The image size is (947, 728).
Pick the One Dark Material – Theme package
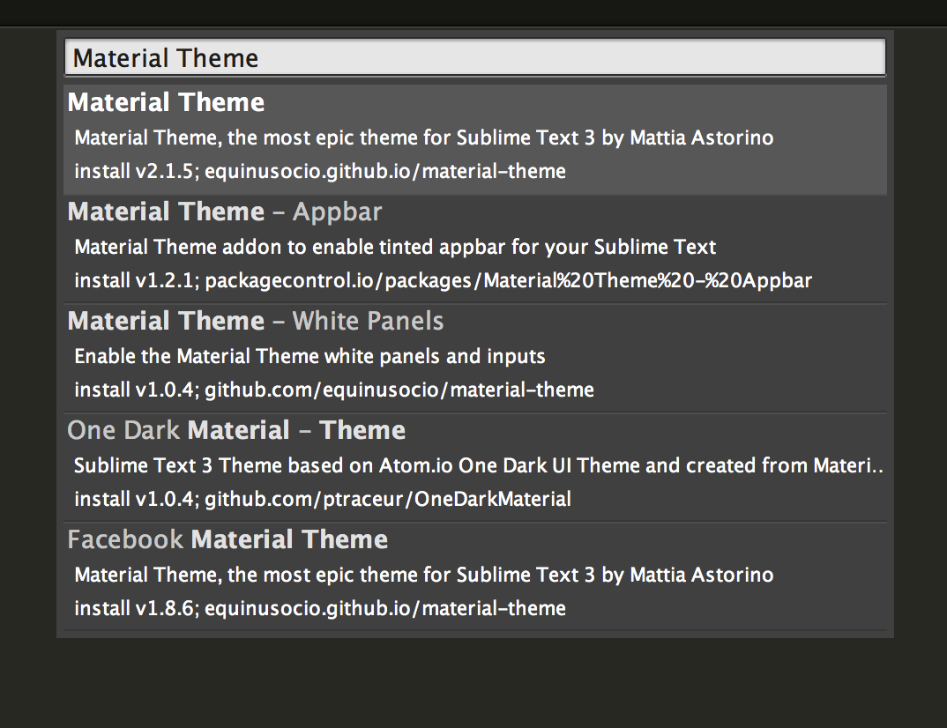[474, 467]
